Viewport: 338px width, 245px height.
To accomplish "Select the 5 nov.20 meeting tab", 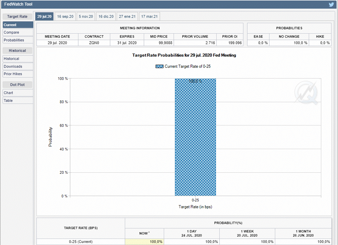I will pyautogui.click(x=86, y=16).
